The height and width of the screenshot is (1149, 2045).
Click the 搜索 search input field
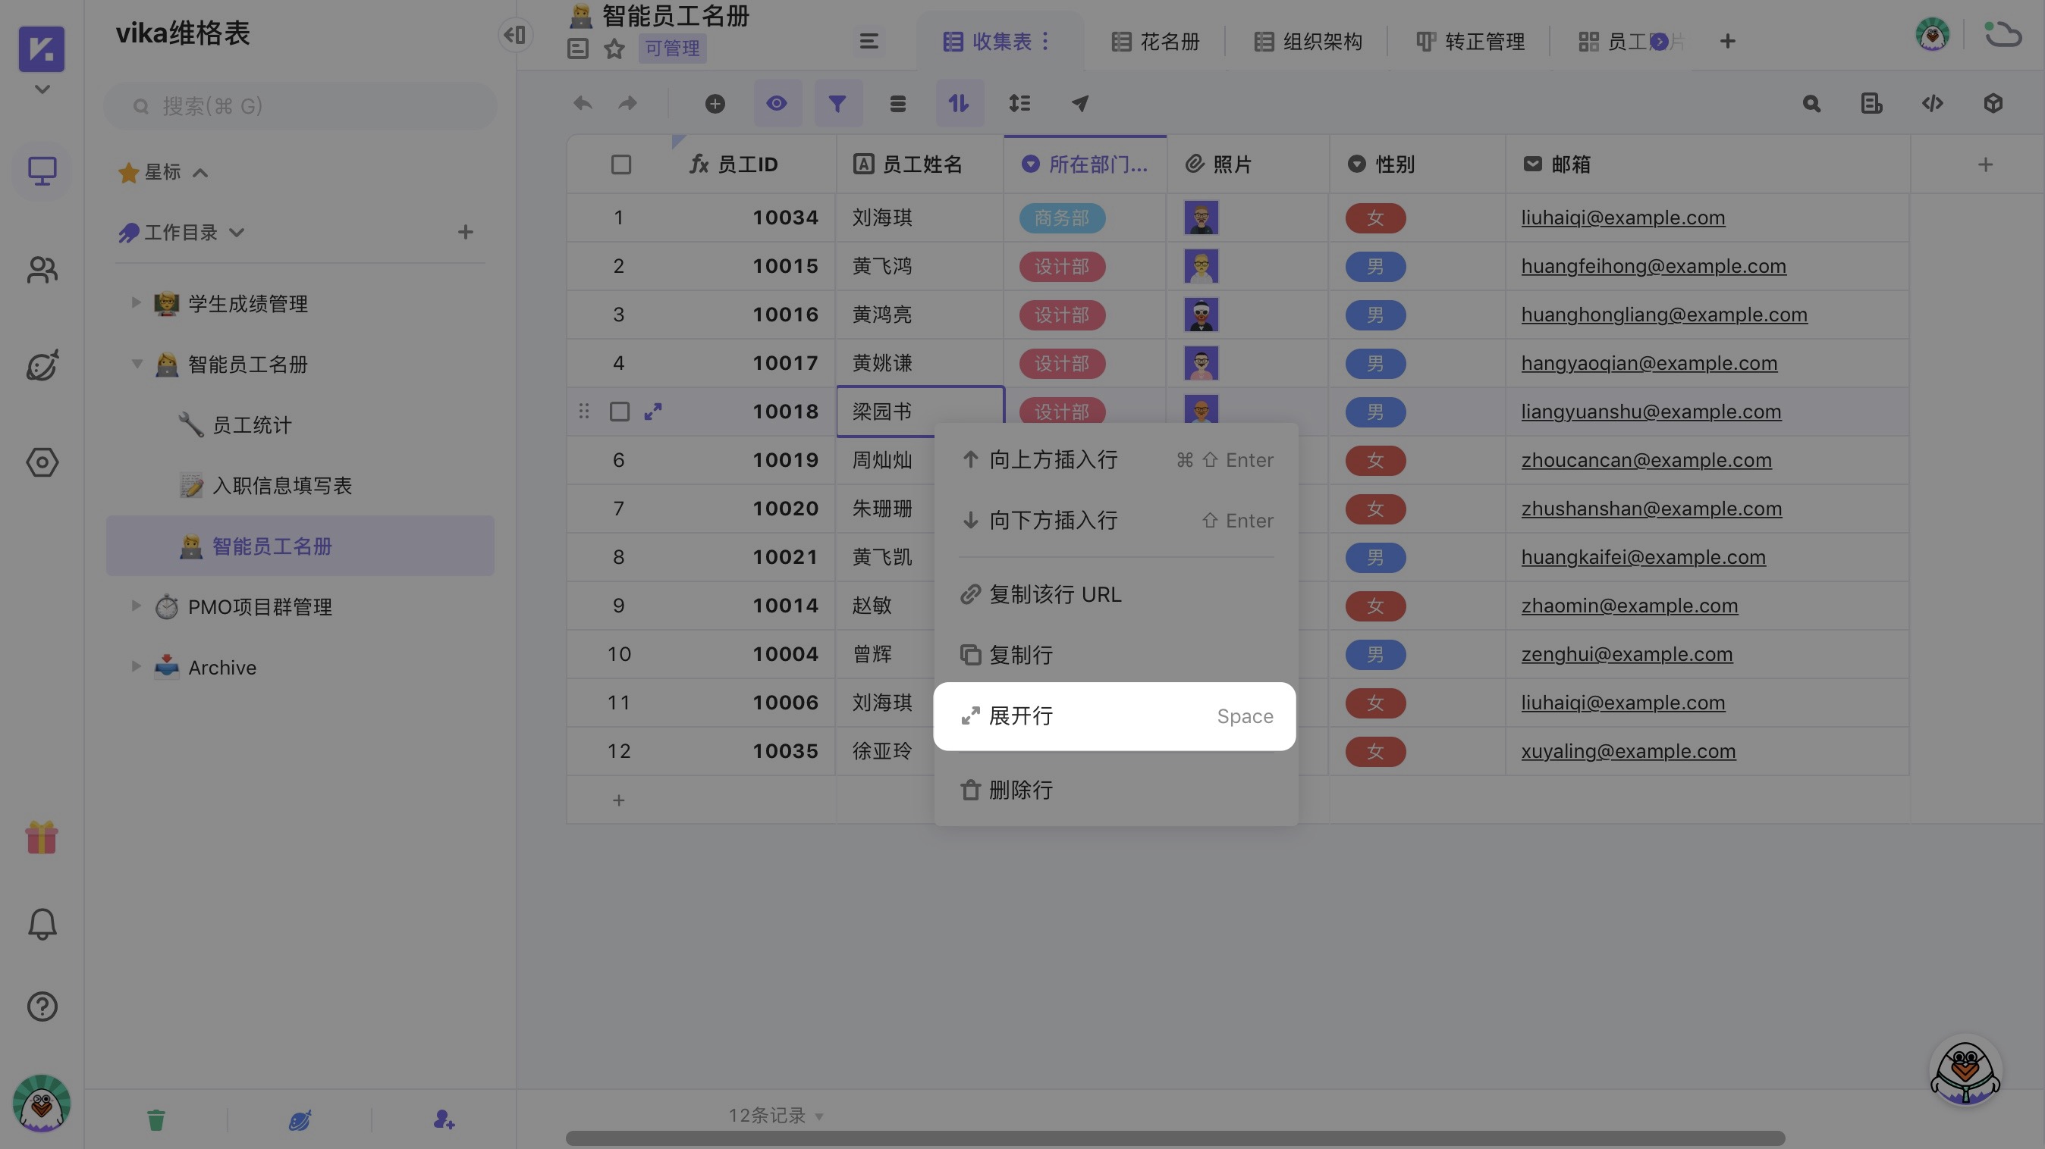[300, 105]
